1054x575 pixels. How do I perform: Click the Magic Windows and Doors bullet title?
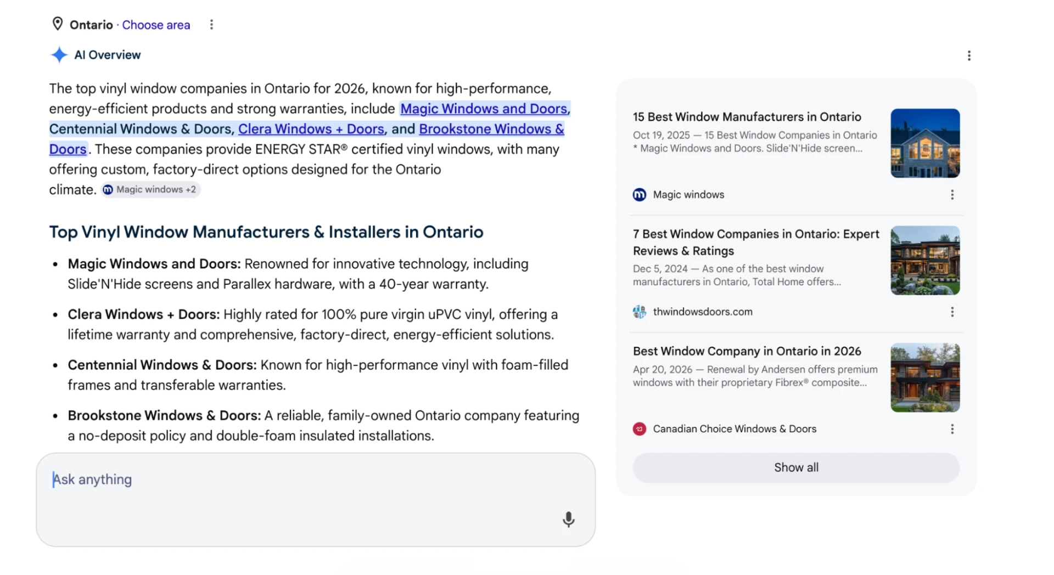tap(154, 264)
